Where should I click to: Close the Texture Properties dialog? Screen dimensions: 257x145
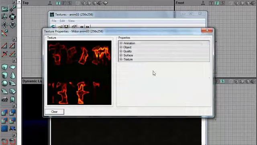(207, 30)
